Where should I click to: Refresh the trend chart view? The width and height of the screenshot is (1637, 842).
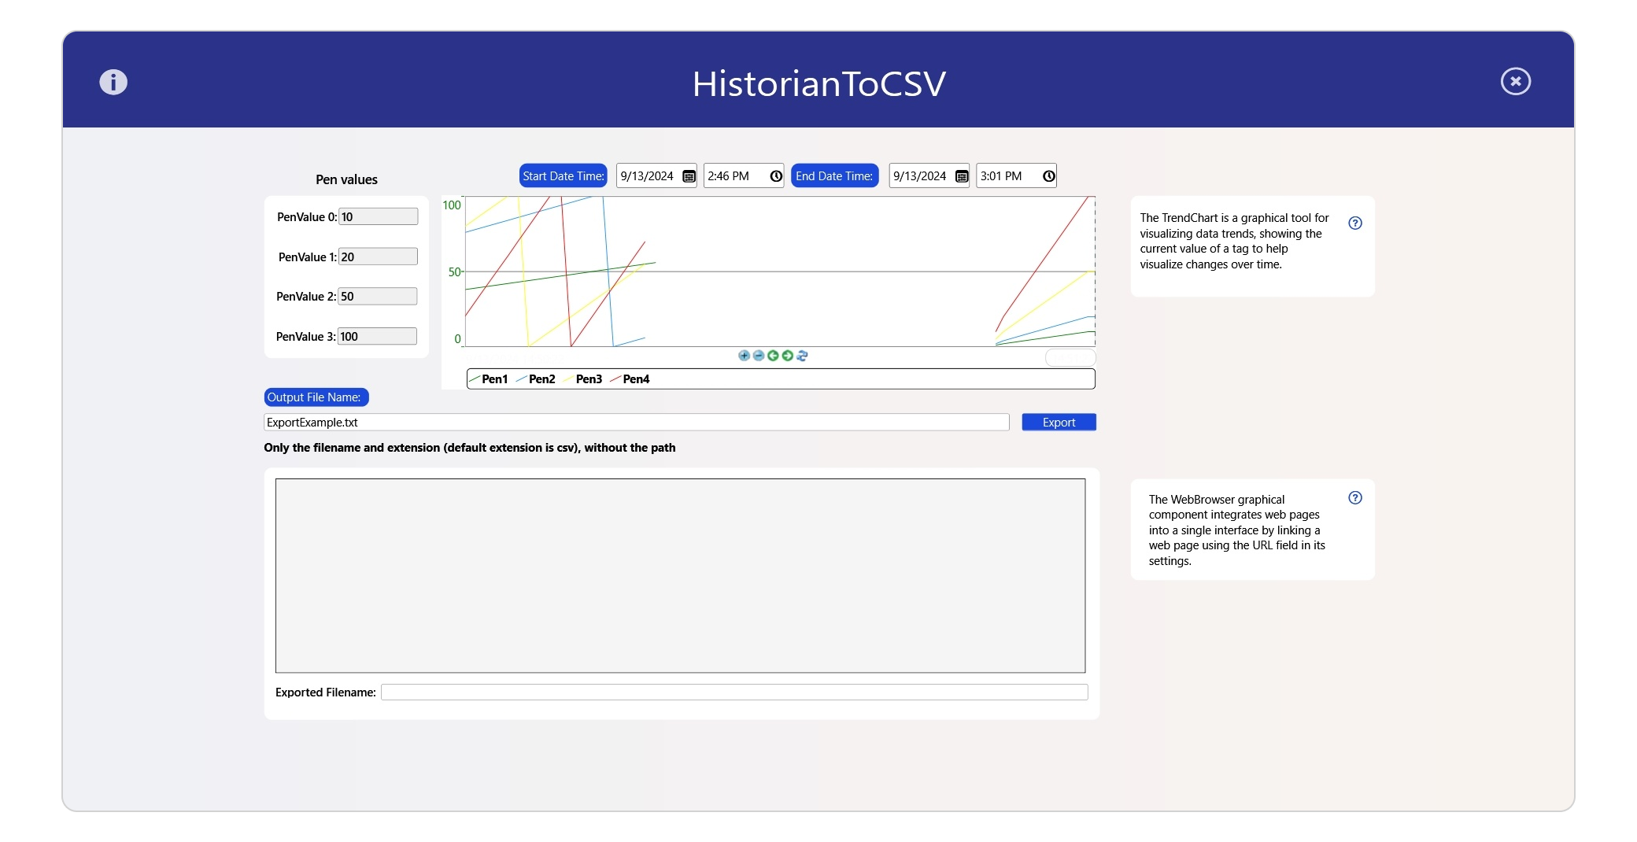pyautogui.click(x=802, y=356)
